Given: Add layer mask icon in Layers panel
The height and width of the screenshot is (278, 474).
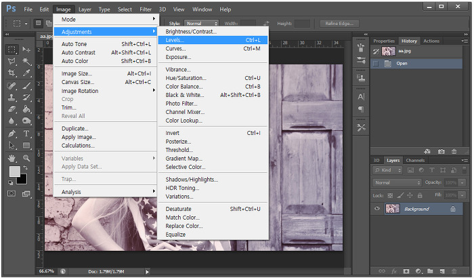Looking at the screenshot, I should coord(406,271).
